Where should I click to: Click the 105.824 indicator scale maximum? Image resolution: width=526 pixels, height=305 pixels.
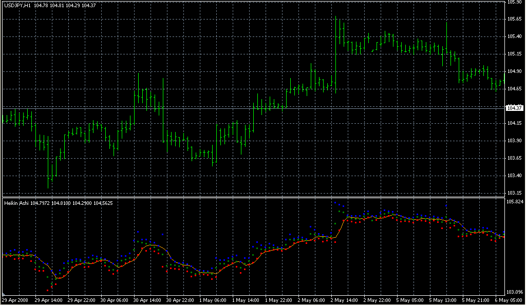515,202
